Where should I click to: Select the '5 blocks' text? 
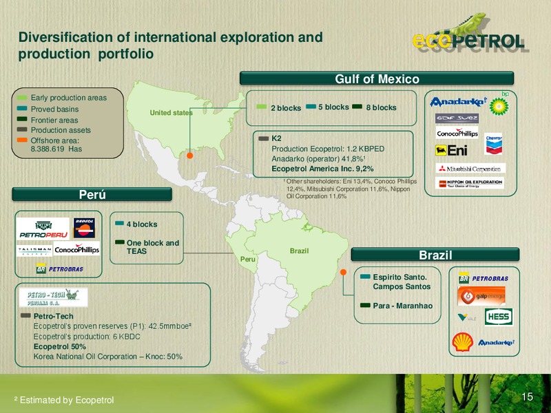(x=333, y=107)
